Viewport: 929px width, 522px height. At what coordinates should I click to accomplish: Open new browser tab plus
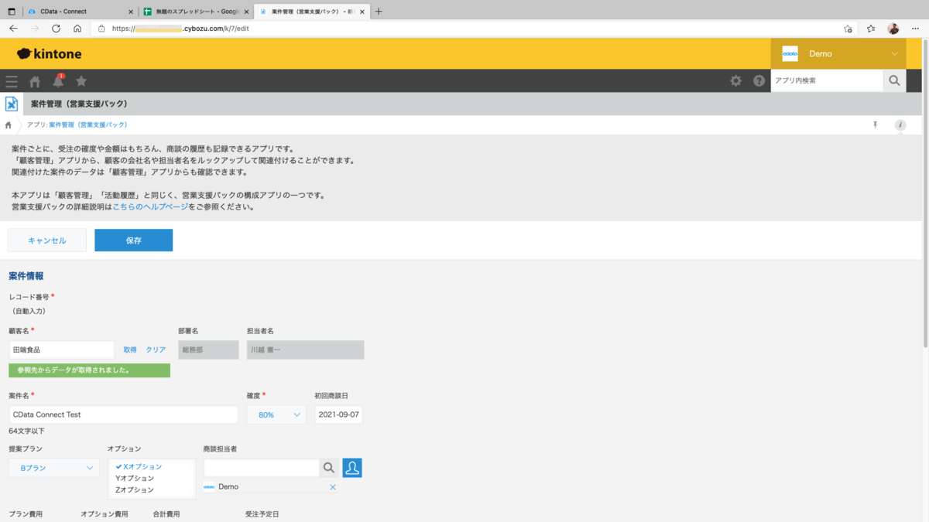click(379, 12)
